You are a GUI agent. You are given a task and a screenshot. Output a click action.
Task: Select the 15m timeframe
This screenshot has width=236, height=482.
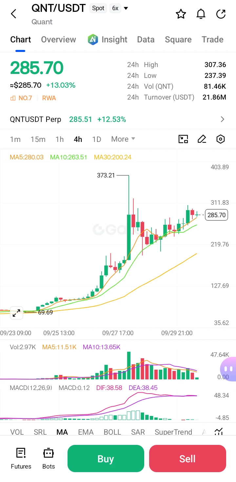(38, 139)
